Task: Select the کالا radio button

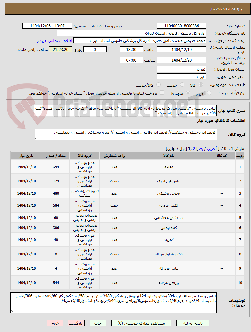Action: click(x=201, y=85)
